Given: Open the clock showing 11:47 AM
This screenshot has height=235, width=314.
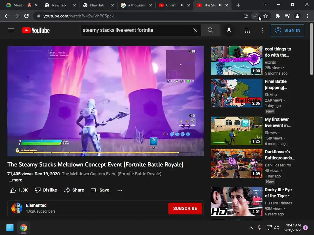Looking at the screenshot, I should click(292, 228).
